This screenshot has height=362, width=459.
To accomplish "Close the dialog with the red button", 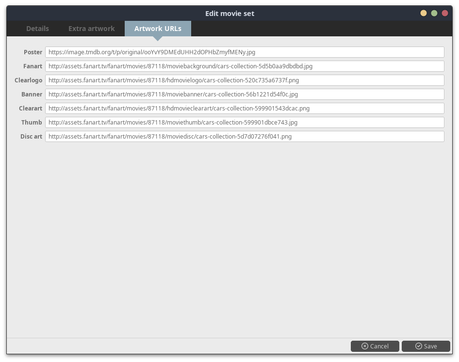I will click(445, 14).
